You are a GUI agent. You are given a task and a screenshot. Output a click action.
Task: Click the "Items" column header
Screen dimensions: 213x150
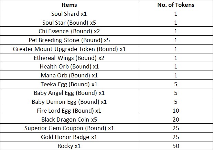[69, 5]
